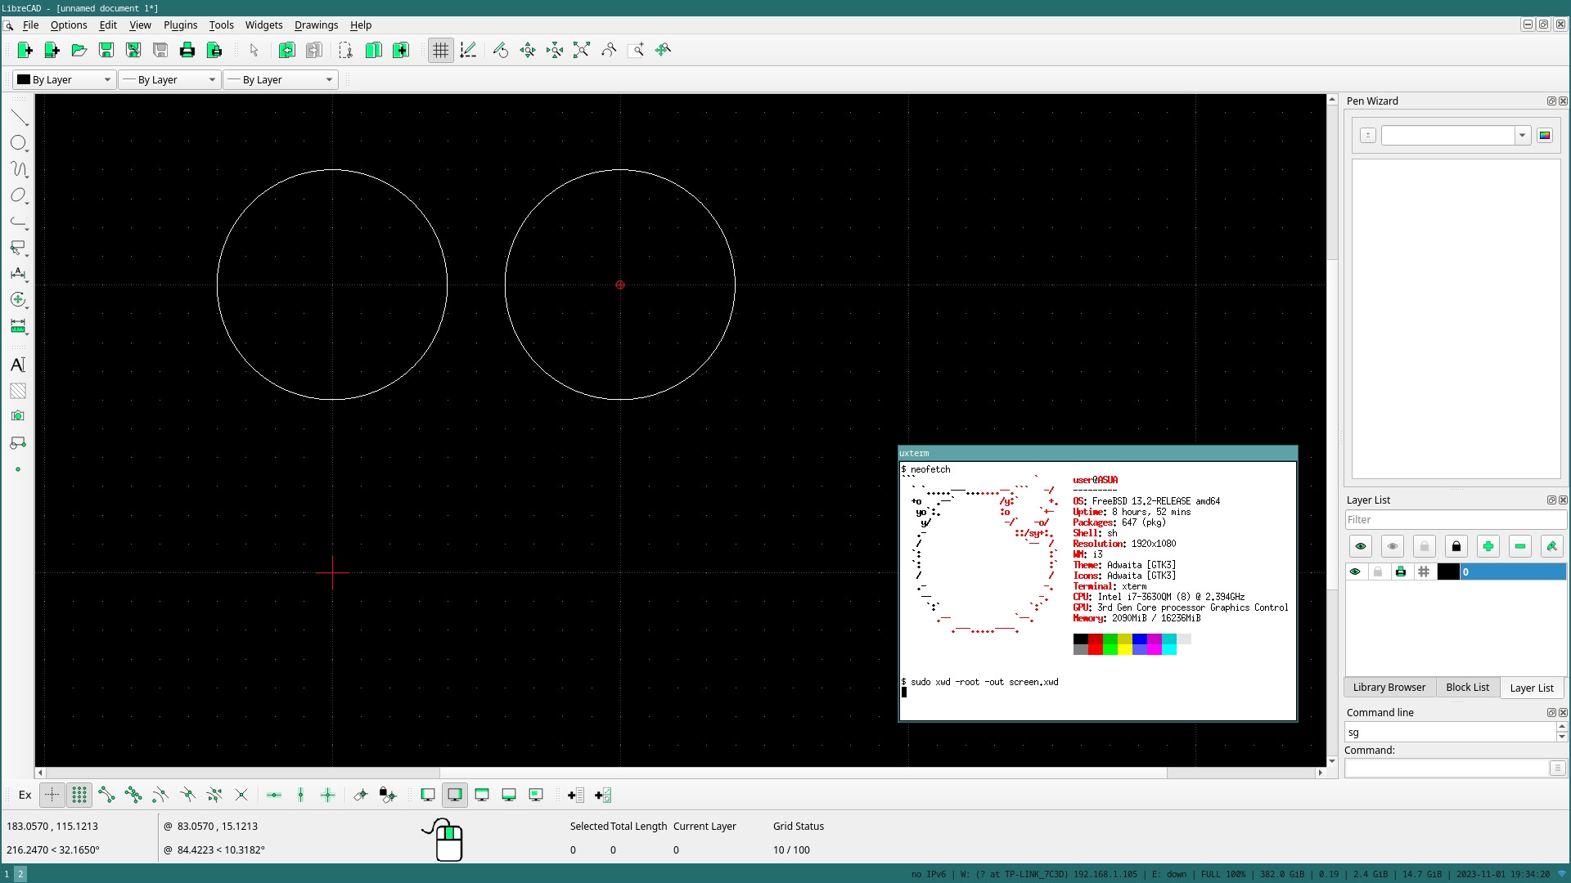Open a file with the folder icon
1571x883 pixels.
(79, 51)
